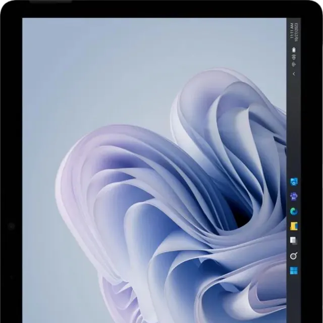The width and height of the screenshot is (323, 323).
Task: Open Microsoft Teams from taskbar
Action: click(x=294, y=196)
